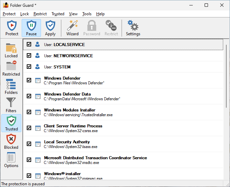This screenshot has height=187, width=230.
Task: Click the vertical scrollbar in trusted list
Action: (x=226, y=76)
